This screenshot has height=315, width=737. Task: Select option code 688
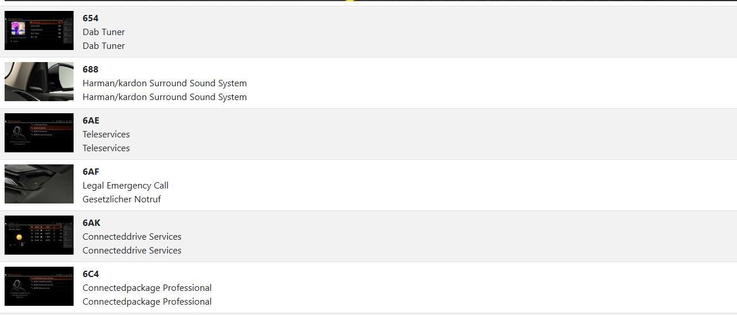pyautogui.click(x=90, y=70)
